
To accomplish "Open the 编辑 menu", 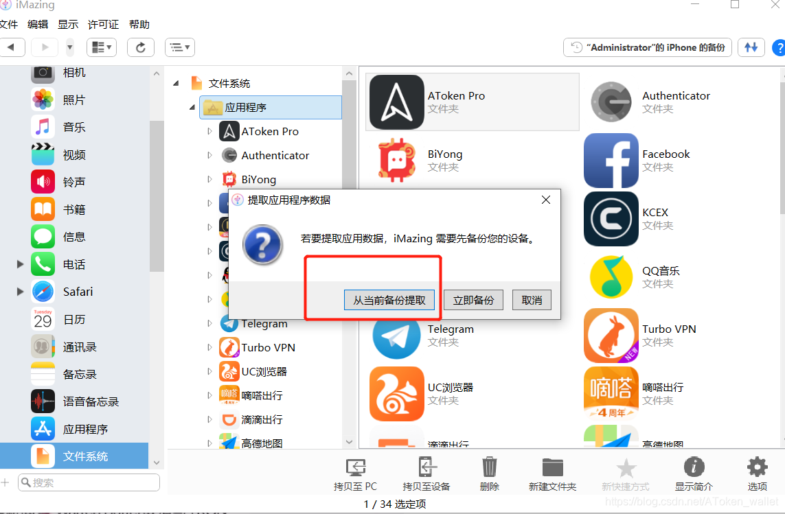I will 38,25.
